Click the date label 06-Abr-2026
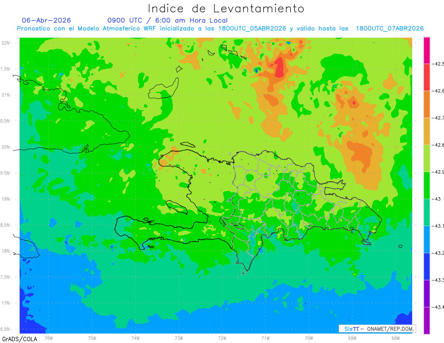 pos(46,20)
